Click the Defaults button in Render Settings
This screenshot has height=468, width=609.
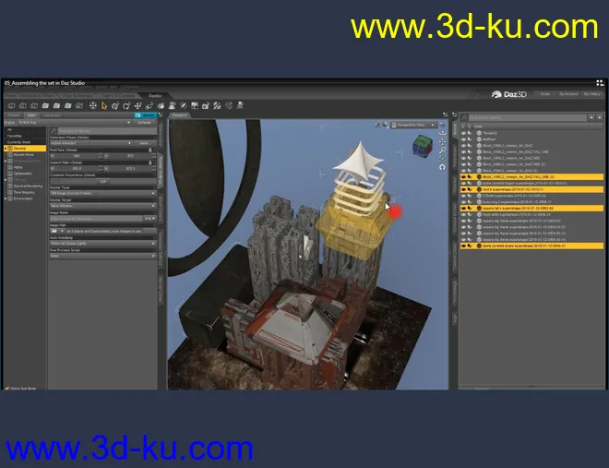pos(144,122)
